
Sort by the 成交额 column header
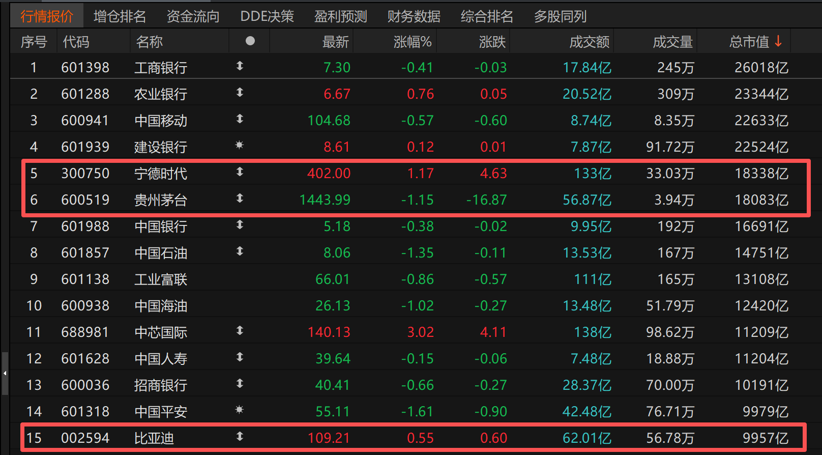coord(590,42)
